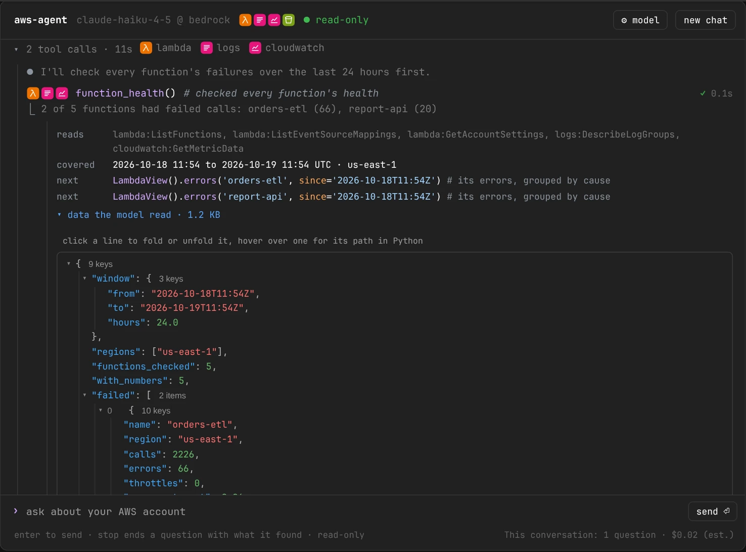Click the gray bullet before "I'll check every function's"
Screen dimensions: 746x552
(30, 72)
